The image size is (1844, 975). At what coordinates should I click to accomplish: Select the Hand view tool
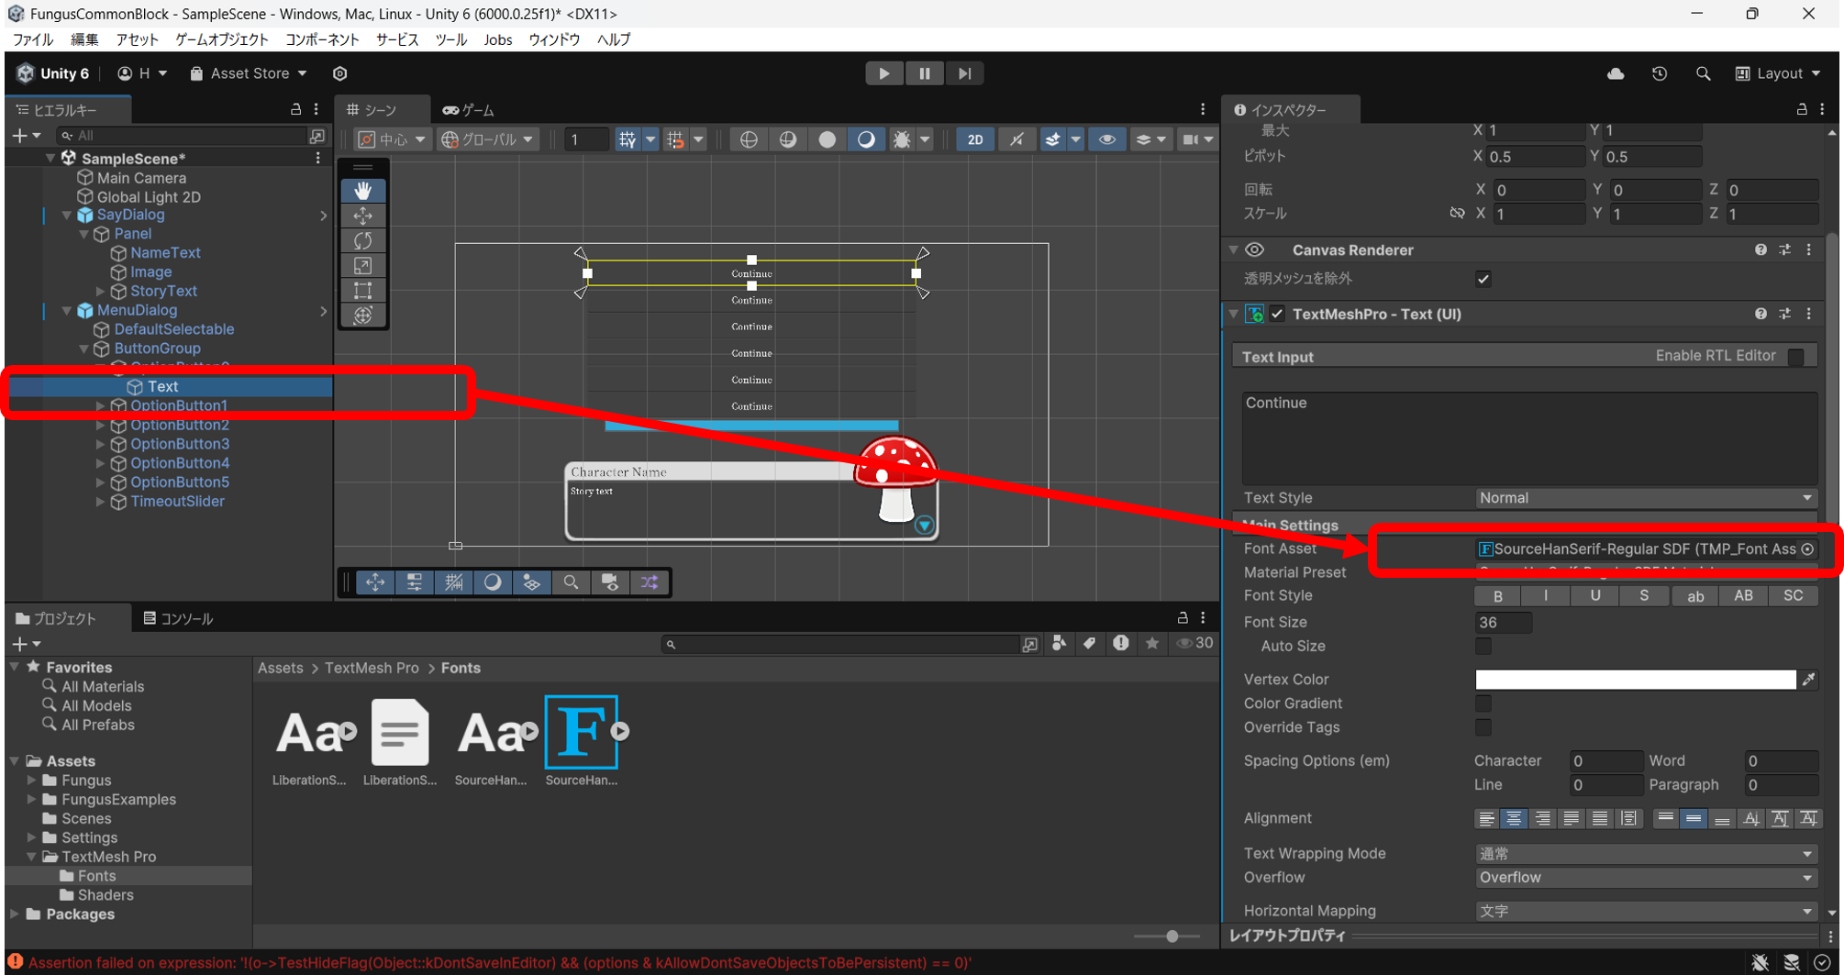(x=363, y=190)
